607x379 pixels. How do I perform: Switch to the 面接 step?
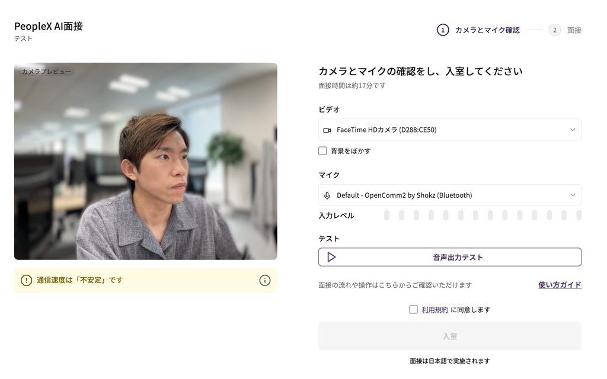point(574,30)
